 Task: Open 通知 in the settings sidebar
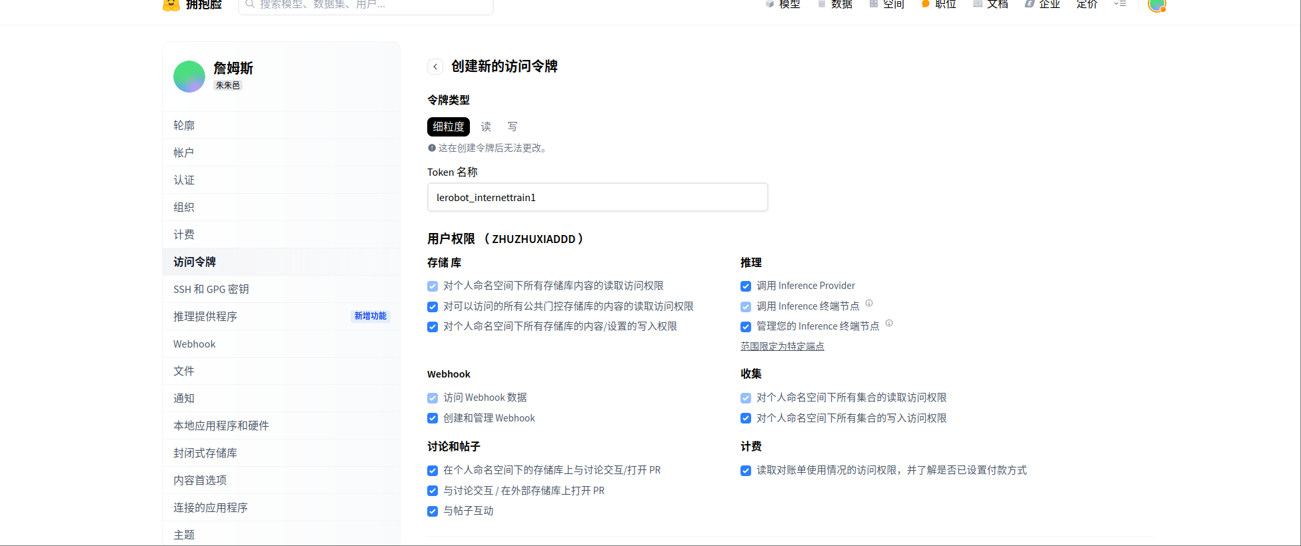coord(281,398)
